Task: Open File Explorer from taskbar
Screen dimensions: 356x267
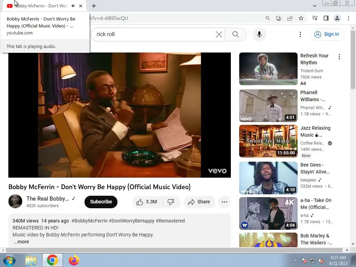Action: click(31, 260)
